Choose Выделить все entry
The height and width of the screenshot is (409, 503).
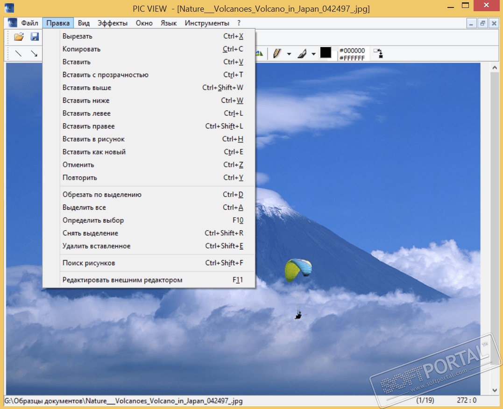149,207
